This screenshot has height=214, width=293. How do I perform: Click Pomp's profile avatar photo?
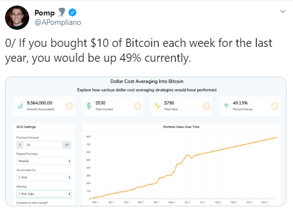(x=17, y=18)
